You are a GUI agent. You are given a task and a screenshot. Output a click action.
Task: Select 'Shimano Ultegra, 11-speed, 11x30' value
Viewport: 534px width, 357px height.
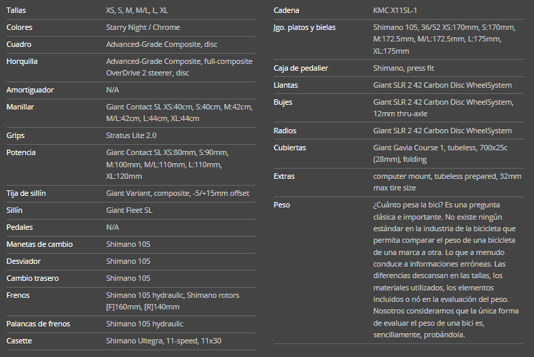point(164,341)
